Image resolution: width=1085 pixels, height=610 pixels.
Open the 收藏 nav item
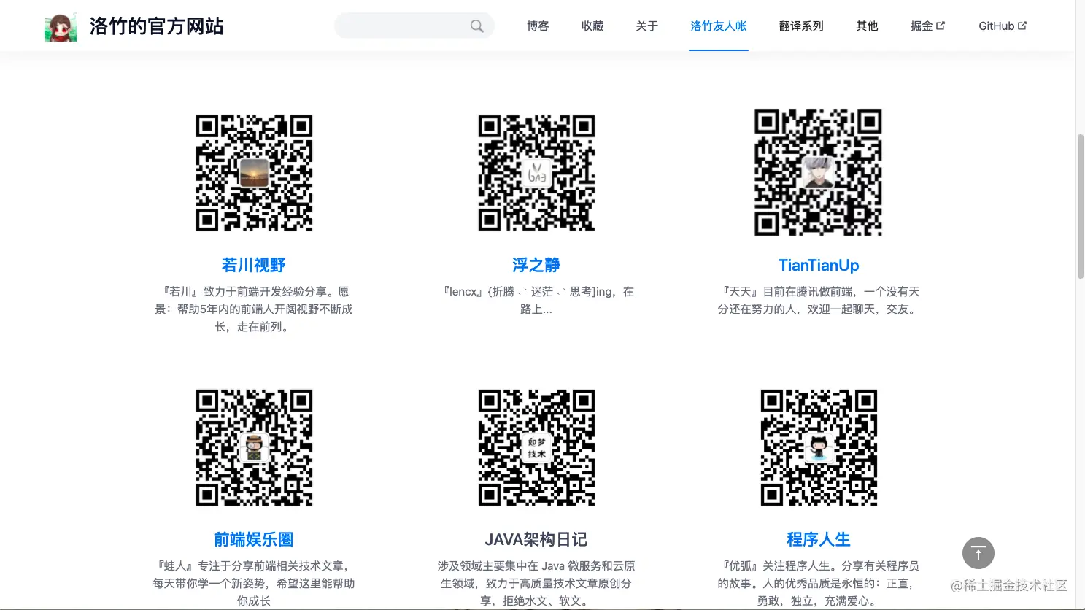coord(592,26)
